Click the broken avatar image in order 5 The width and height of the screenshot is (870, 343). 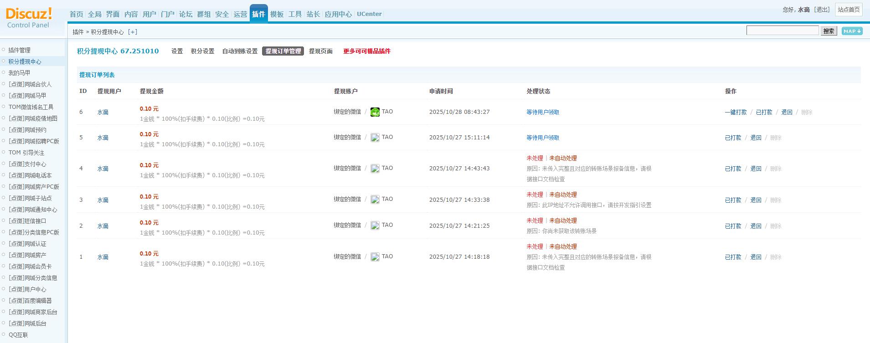375,138
